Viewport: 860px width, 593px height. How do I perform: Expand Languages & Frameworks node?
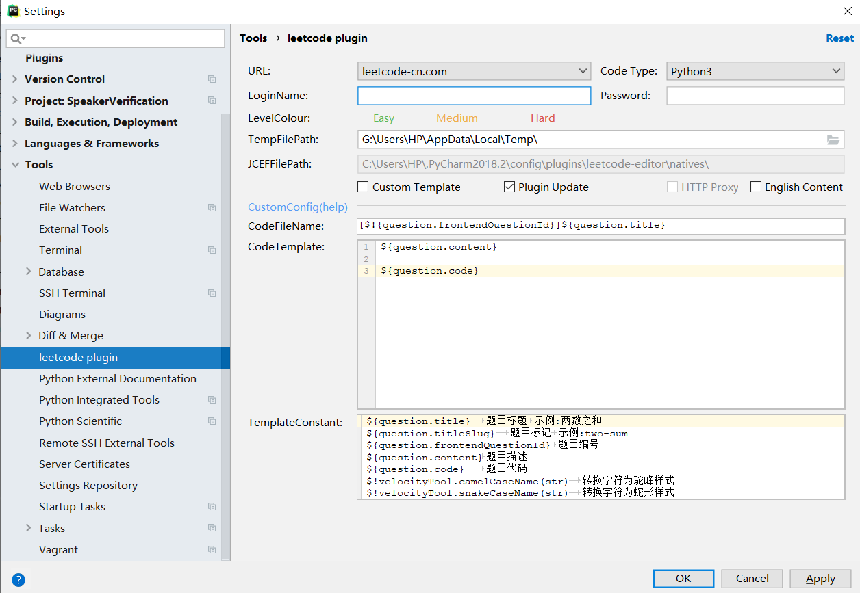(15, 143)
